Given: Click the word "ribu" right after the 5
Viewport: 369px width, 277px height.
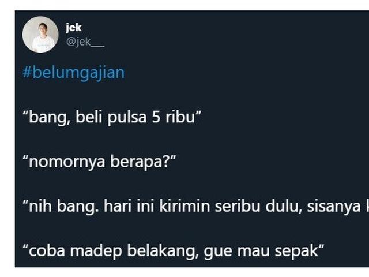Looking at the screenshot, I should point(180,117).
